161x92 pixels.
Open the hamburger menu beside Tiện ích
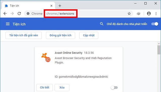[x=8, y=24]
